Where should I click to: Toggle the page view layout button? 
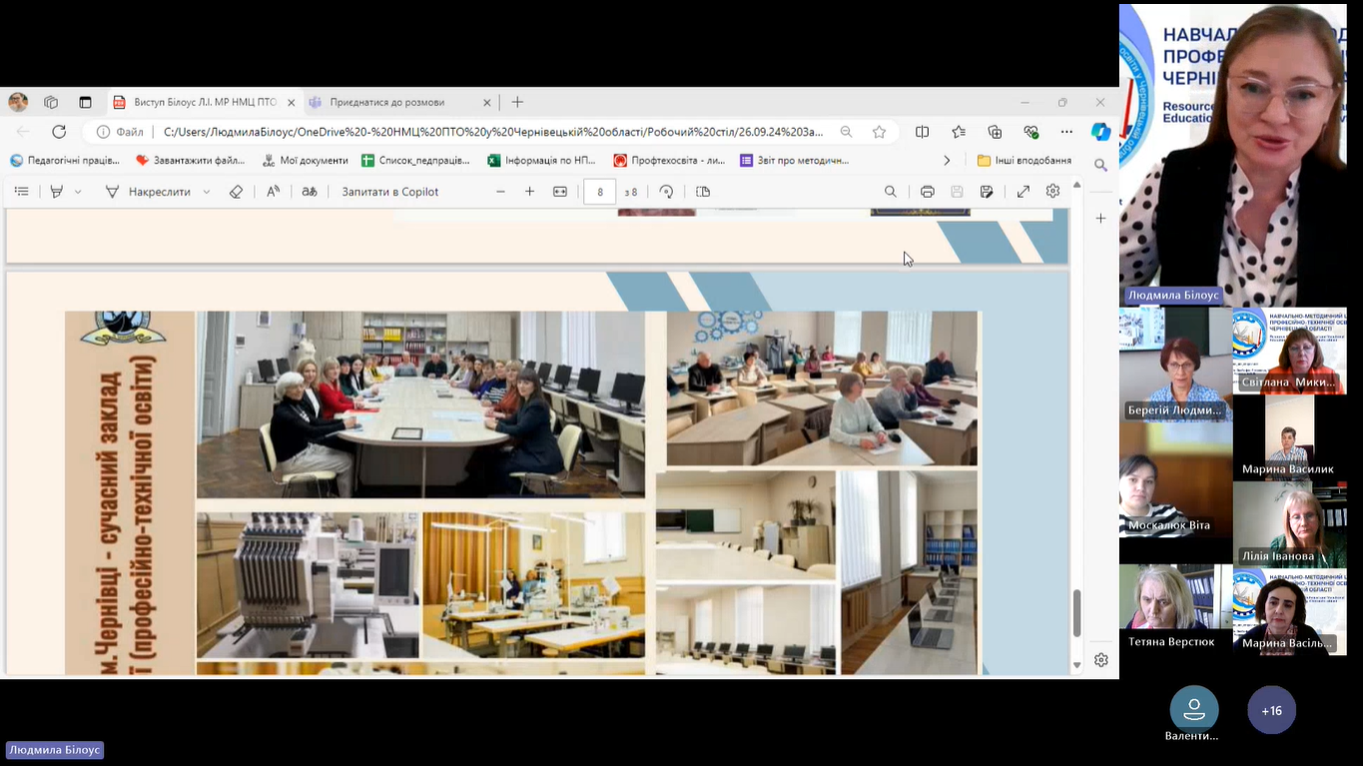click(x=703, y=192)
